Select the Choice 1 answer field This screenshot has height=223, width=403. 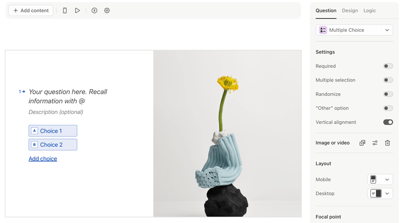[53, 131]
